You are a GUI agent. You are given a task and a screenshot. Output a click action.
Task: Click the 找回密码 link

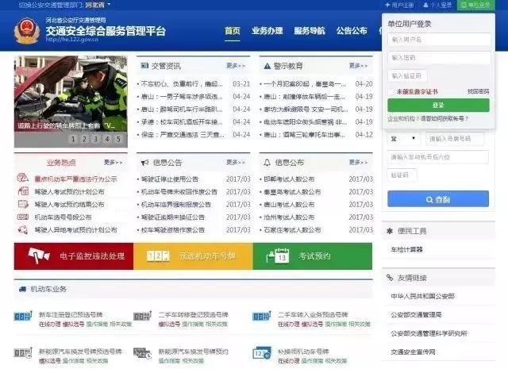478,92
